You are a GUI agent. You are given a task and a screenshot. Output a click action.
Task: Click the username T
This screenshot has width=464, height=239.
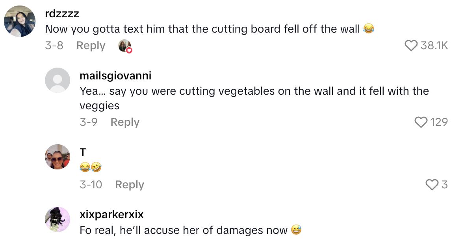click(x=83, y=152)
